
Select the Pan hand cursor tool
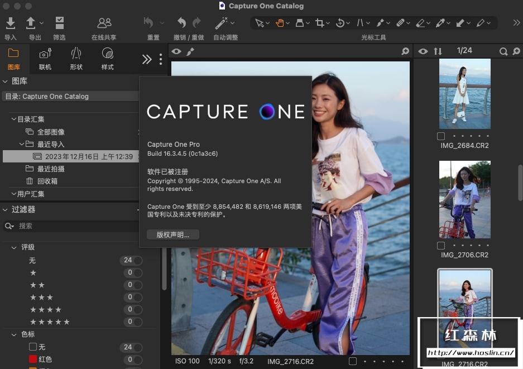coord(279,23)
